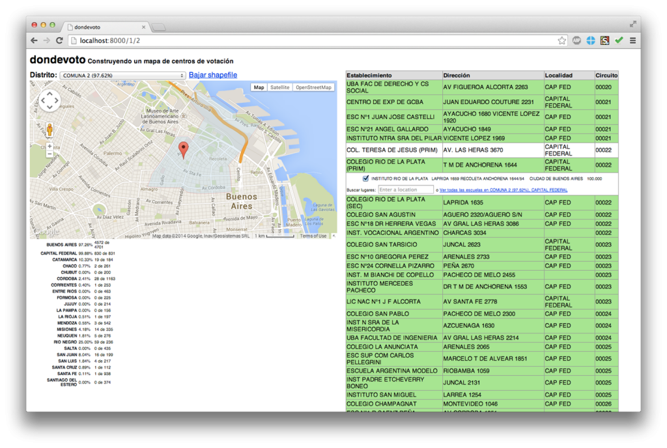Viewport: 667px width, 448px height.
Task: Open map Terms of Use link
Action: click(313, 236)
